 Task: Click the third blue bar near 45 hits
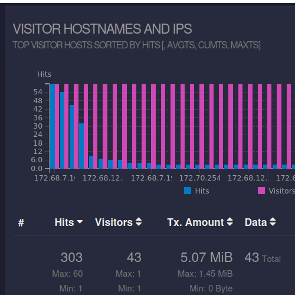[x=72, y=137]
